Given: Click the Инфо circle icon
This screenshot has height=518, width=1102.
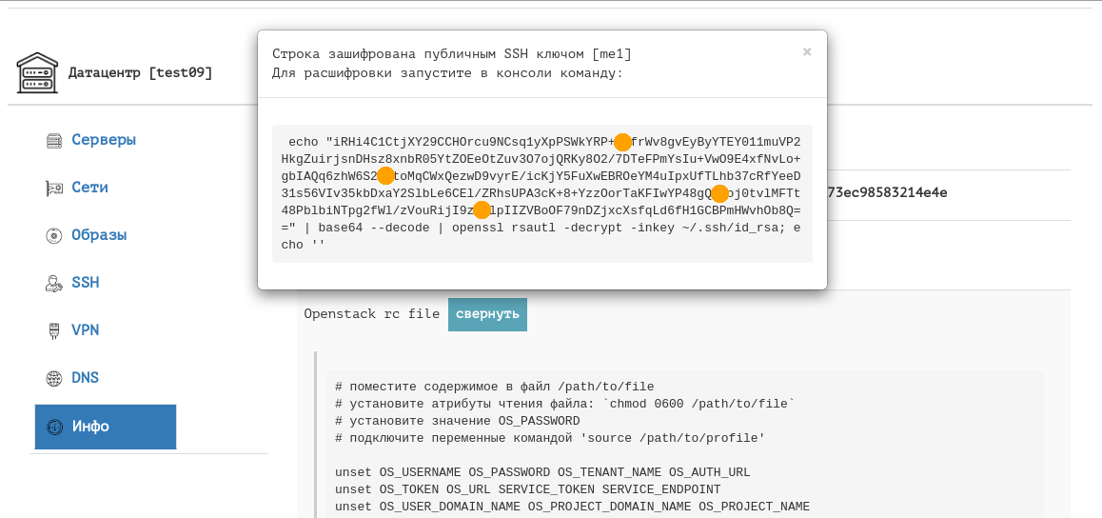Looking at the screenshot, I should 54,427.
